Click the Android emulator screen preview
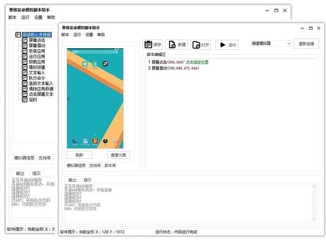The height and width of the screenshot is (244, 326). click(95, 98)
